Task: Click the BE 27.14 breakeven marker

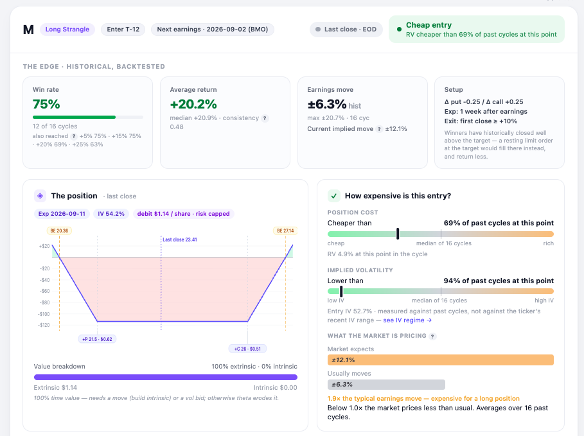Action: click(285, 231)
